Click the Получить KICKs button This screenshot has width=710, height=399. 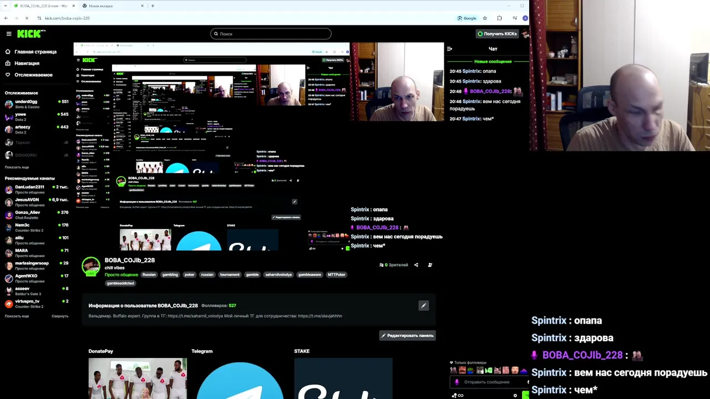tap(497, 34)
